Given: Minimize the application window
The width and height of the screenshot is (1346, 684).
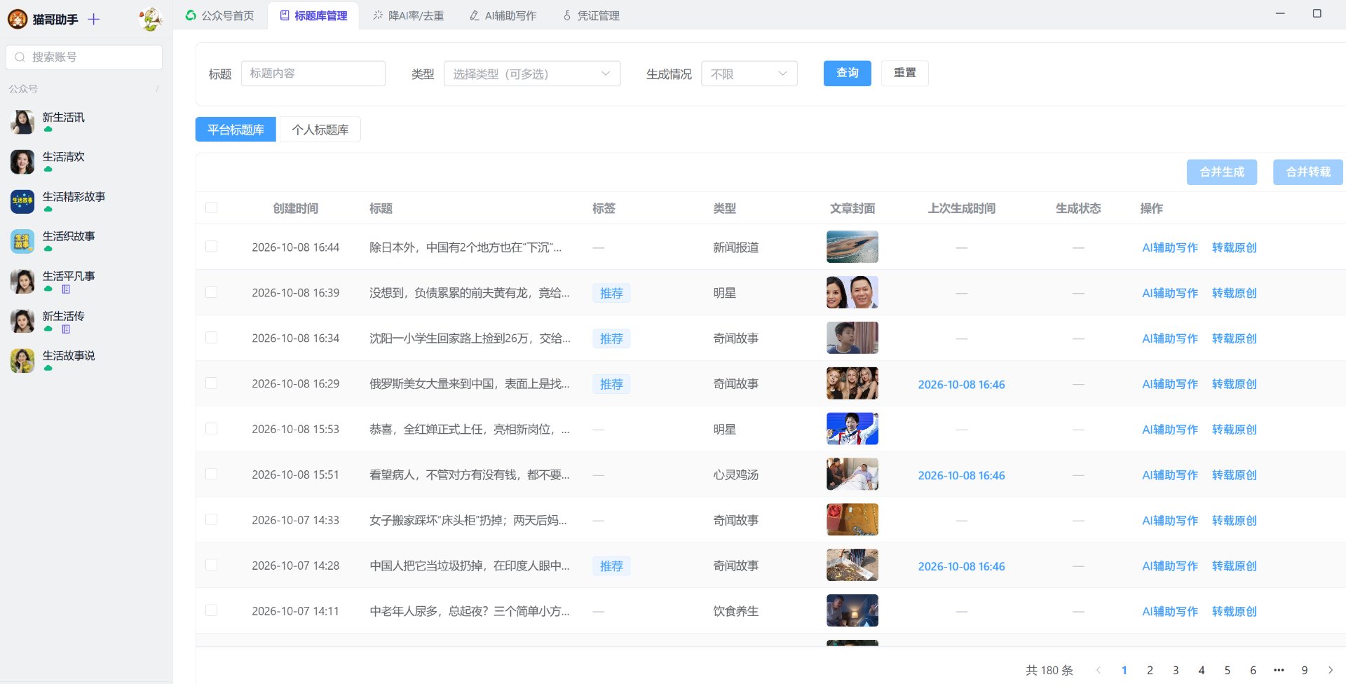Looking at the screenshot, I should [1280, 13].
